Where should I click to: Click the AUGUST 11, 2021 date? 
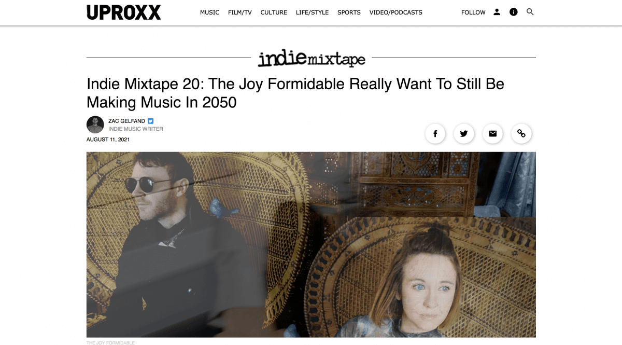(108, 140)
